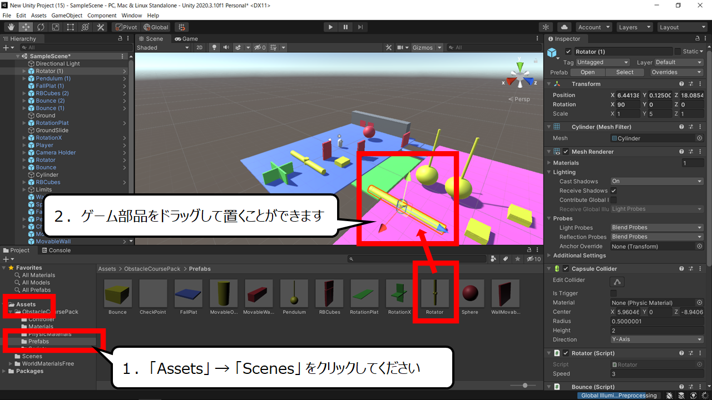Toggle grid snapping icon in toolbar
712x400 pixels.
coord(181,27)
